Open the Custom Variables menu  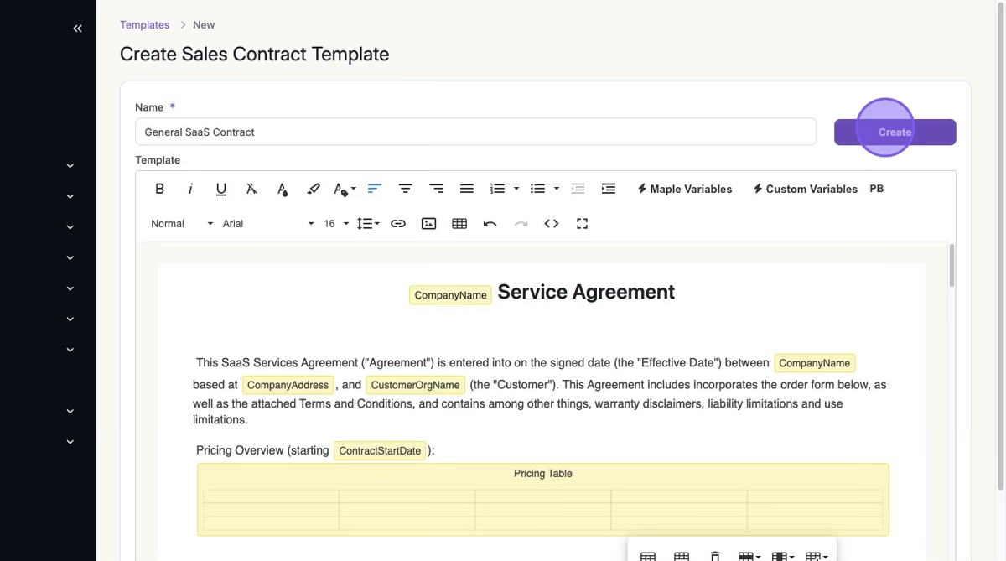click(805, 189)
